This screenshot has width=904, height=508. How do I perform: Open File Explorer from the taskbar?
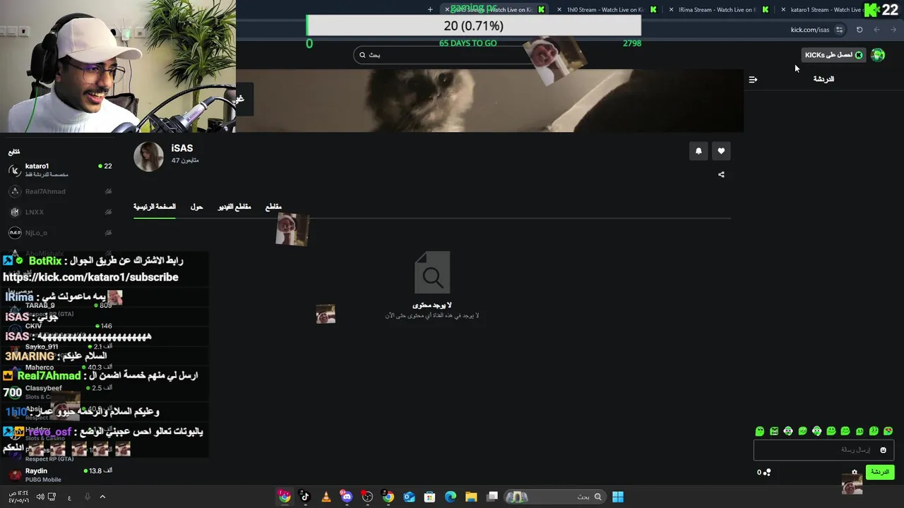click(x=471, y=497)
